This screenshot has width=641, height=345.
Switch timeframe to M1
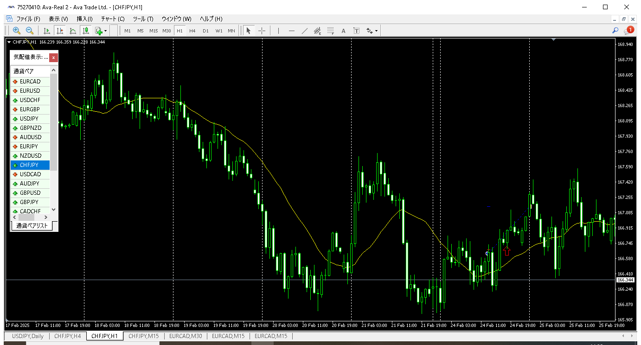(x=128, y=31)
